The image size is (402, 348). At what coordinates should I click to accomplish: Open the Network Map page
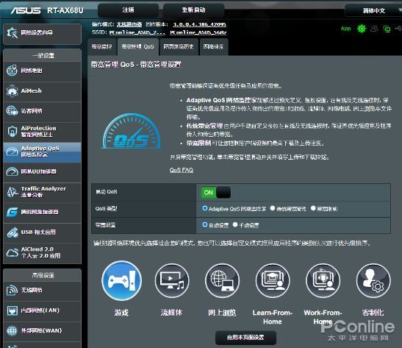pyautogui.click(x=43, y=71)
